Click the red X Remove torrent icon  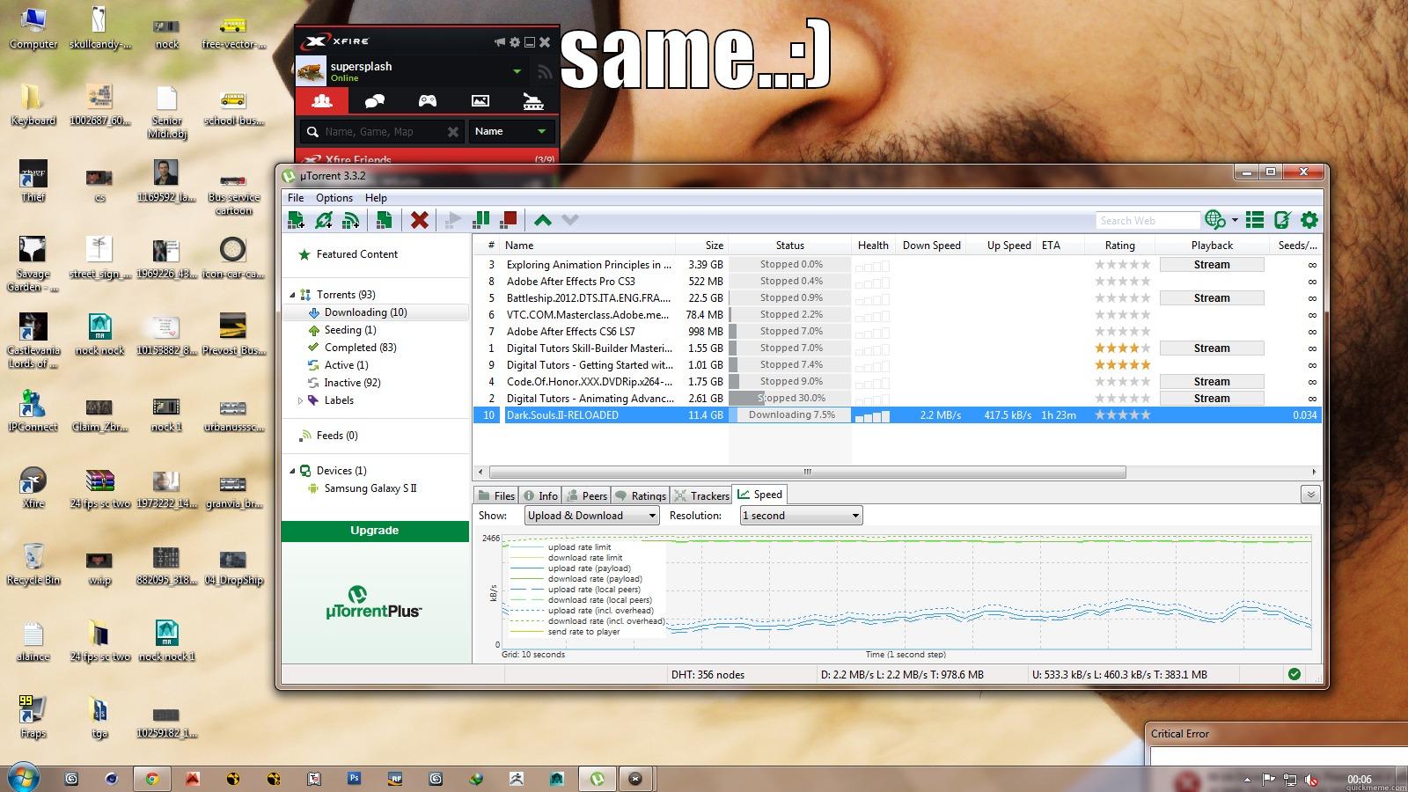click(x=420, y=220)
